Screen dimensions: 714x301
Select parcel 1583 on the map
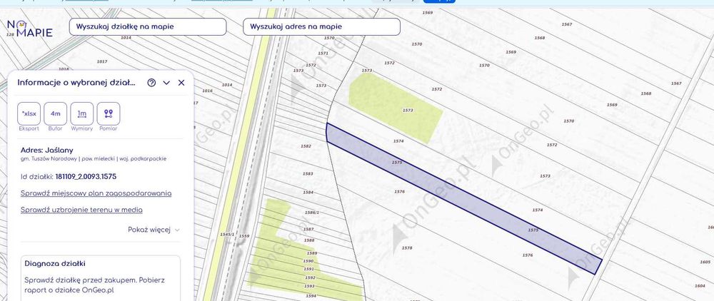tap(308, 174)
